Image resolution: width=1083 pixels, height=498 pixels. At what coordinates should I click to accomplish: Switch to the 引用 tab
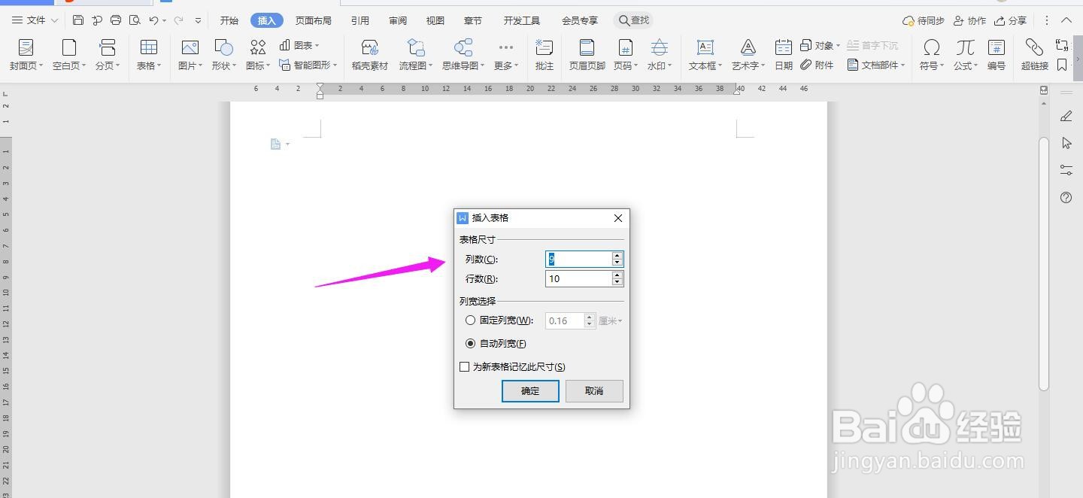360,20
